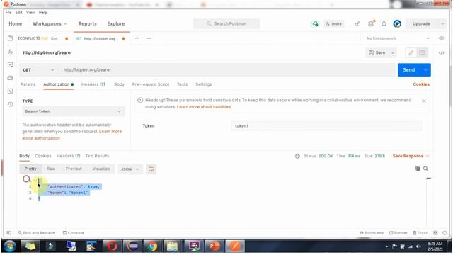Switch to the Tests tab

tap(183, 84)
